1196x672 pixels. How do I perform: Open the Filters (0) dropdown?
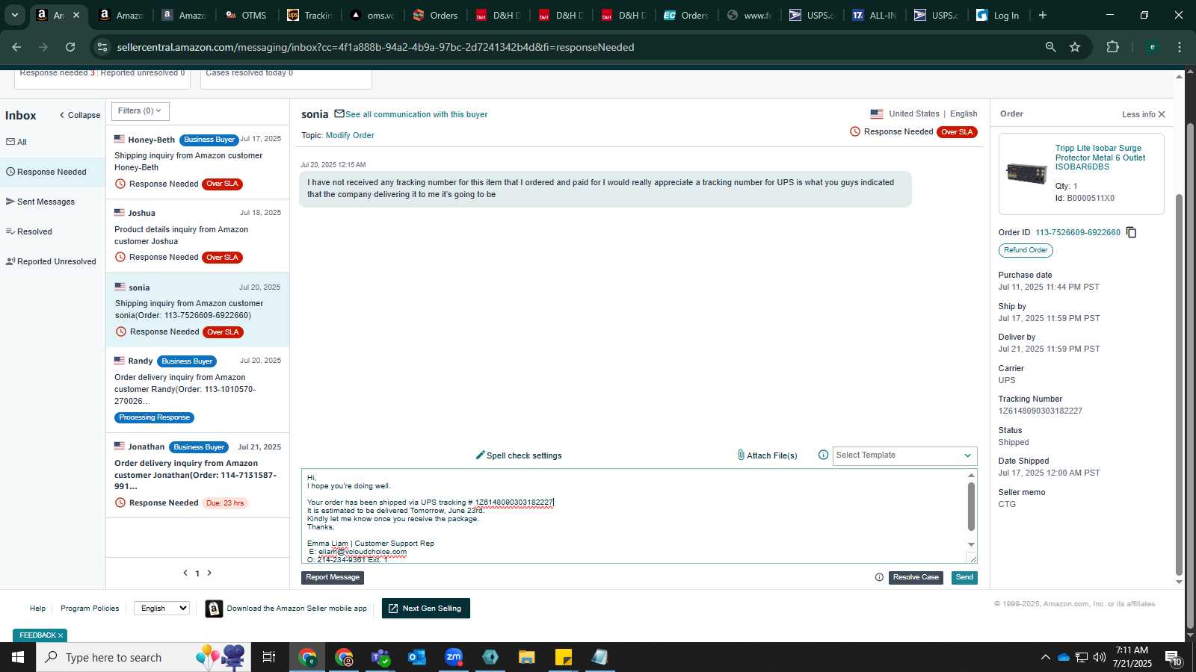pyautogui.click(x=140, y=111)
